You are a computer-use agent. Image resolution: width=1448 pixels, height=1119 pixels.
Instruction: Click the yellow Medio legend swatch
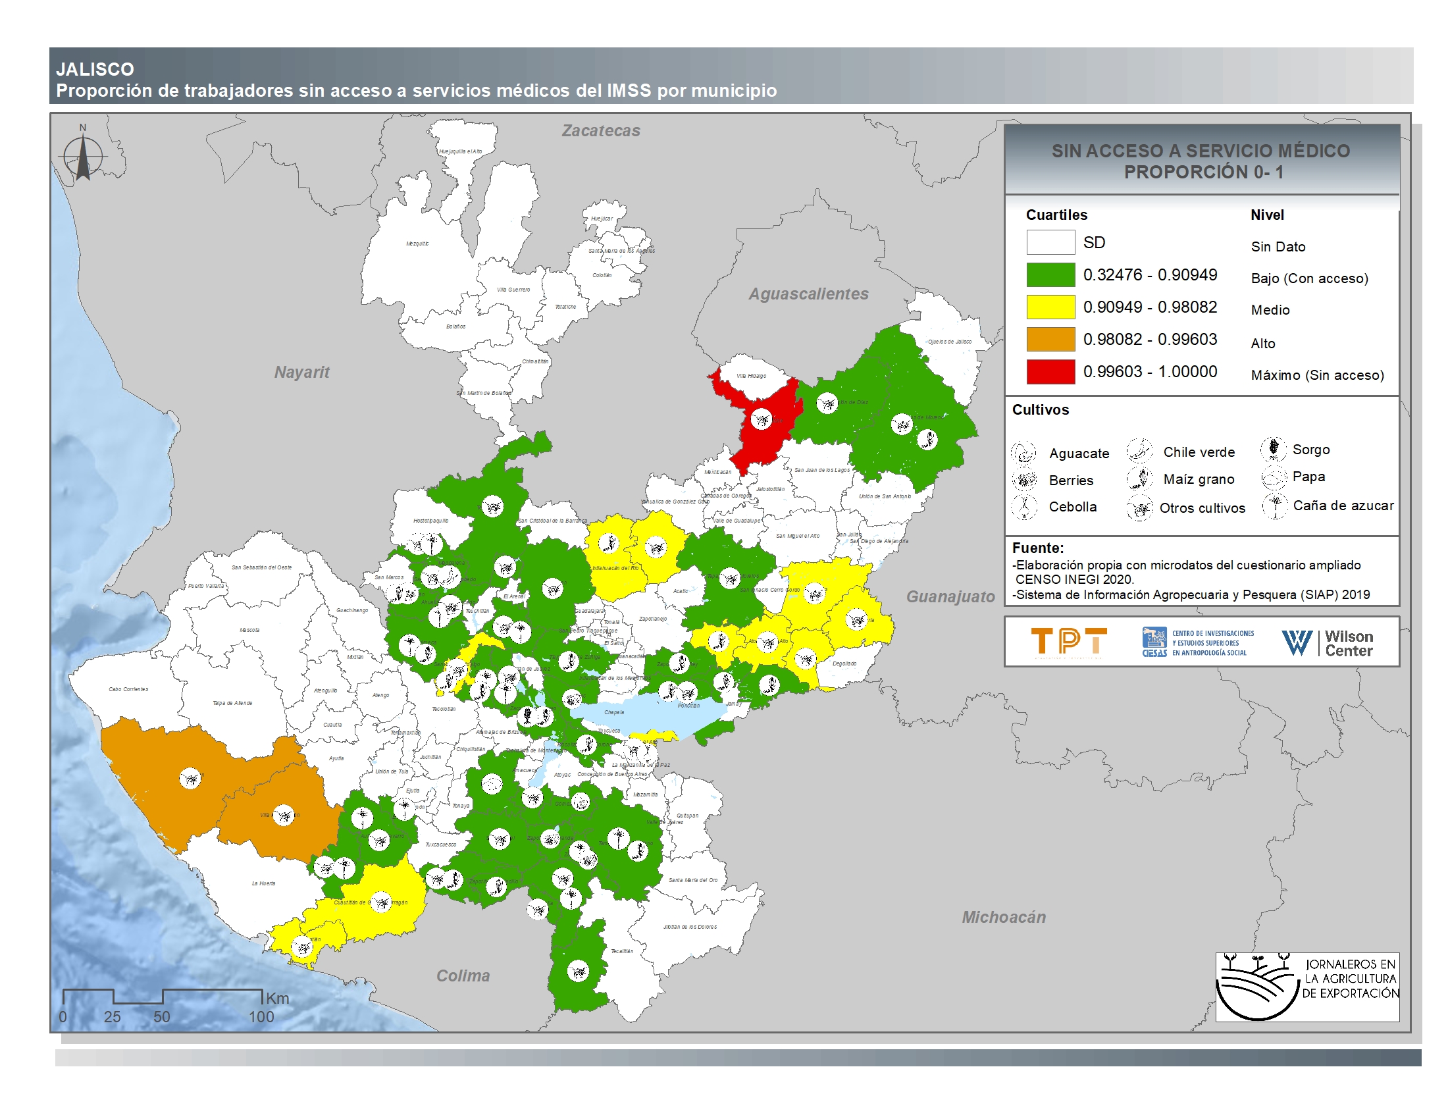coord(1050,307)
